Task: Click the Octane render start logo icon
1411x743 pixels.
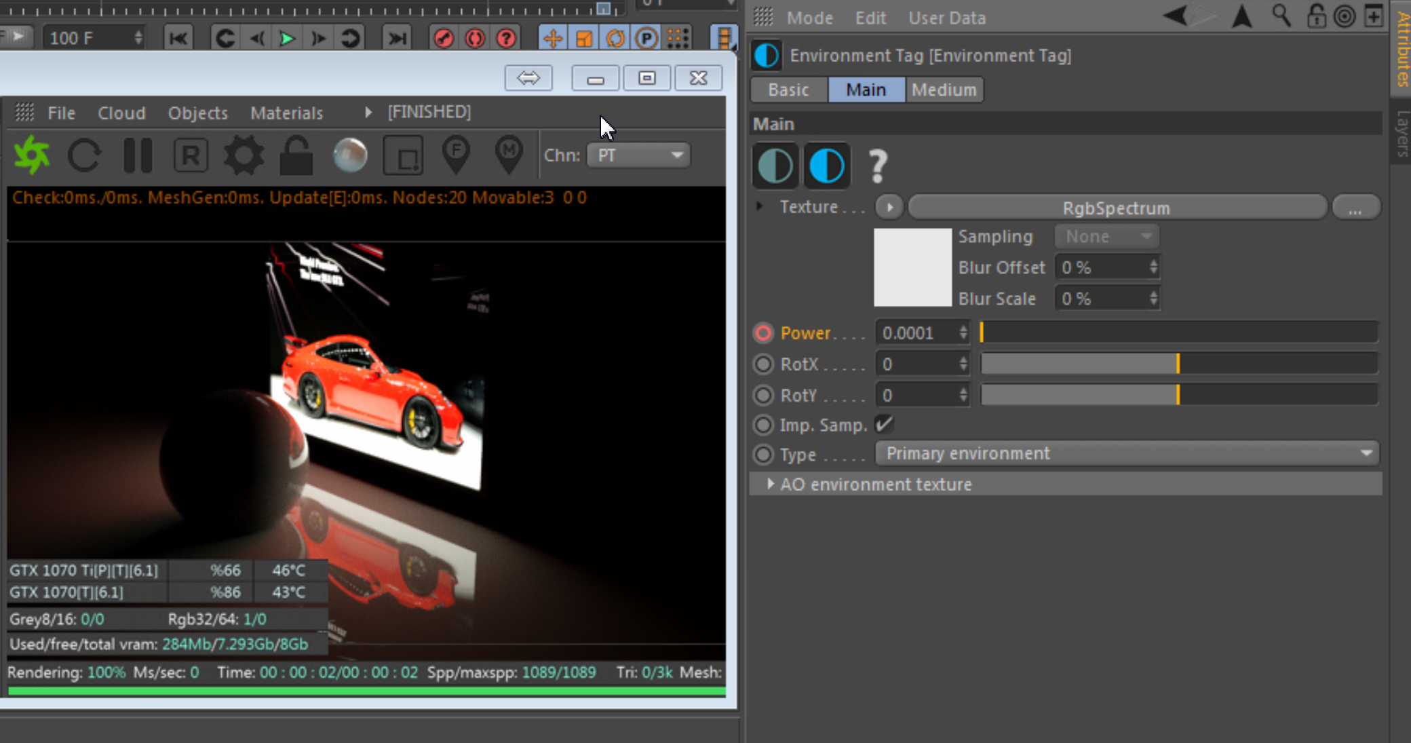Action: pos(32,155)
